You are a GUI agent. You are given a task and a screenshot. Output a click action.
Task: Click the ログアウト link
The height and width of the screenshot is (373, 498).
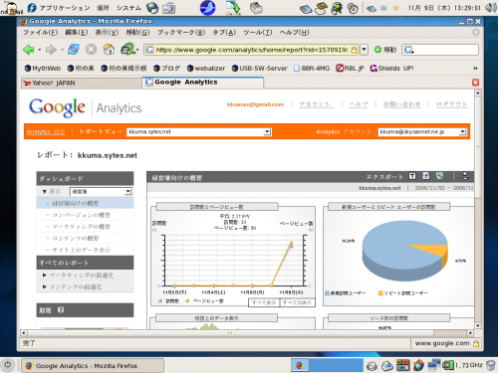click(x=451, y=104)
